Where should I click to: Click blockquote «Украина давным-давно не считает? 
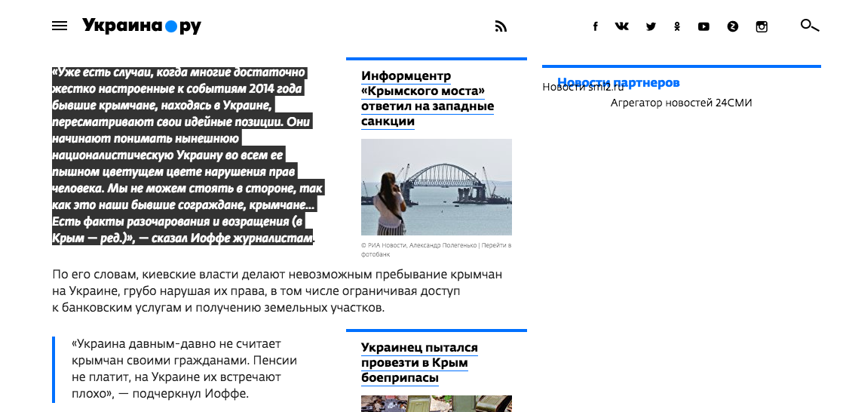[184, 369]
